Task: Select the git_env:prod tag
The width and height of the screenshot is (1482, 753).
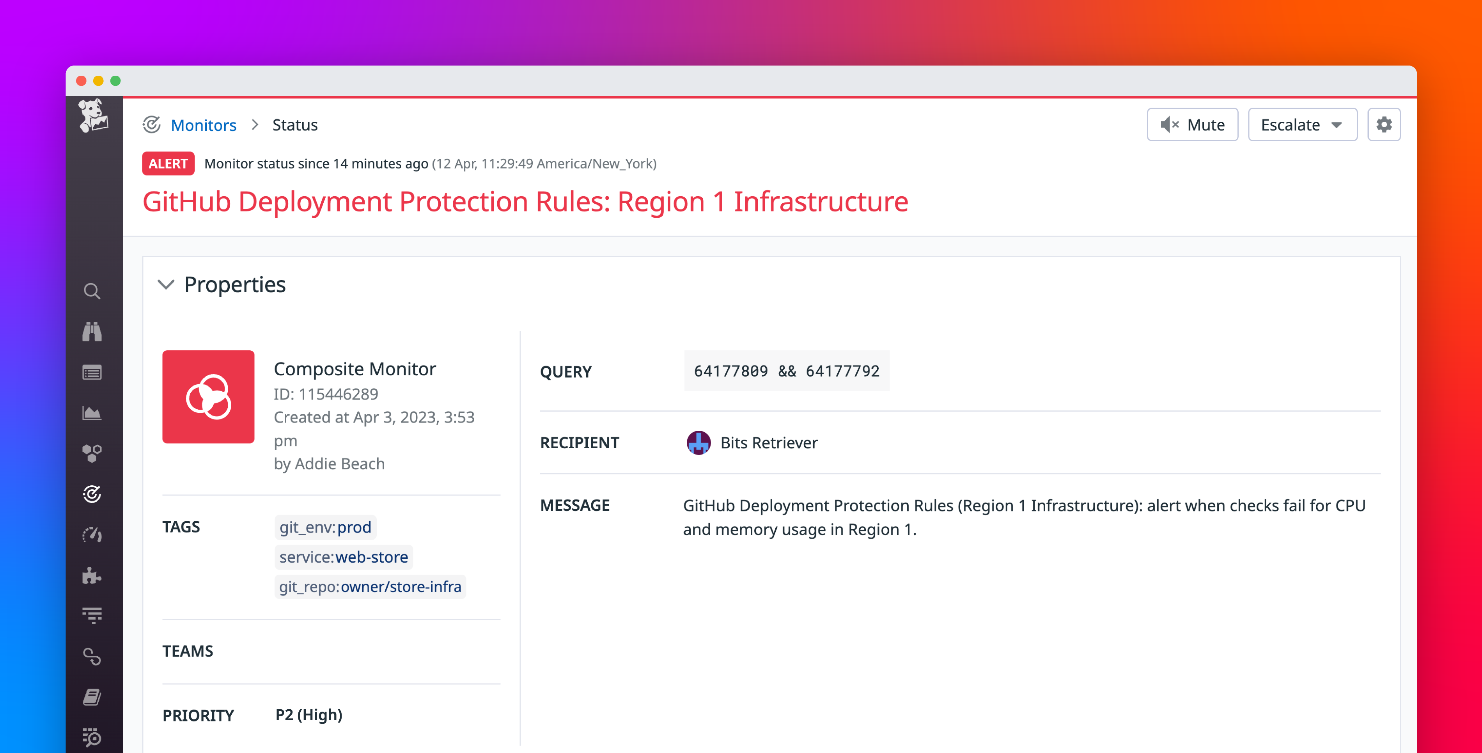Action: coord(325,527)
